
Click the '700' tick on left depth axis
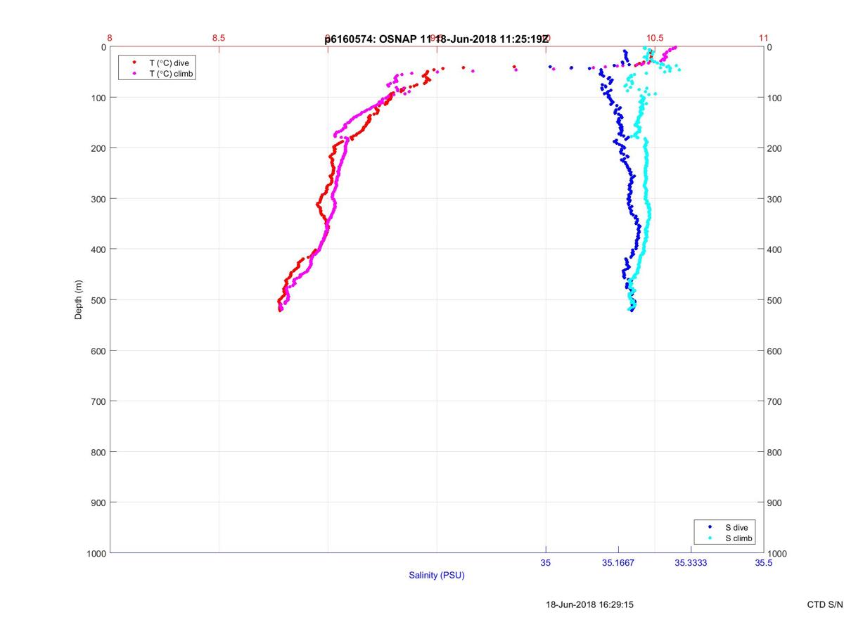(x=98, y=401)
